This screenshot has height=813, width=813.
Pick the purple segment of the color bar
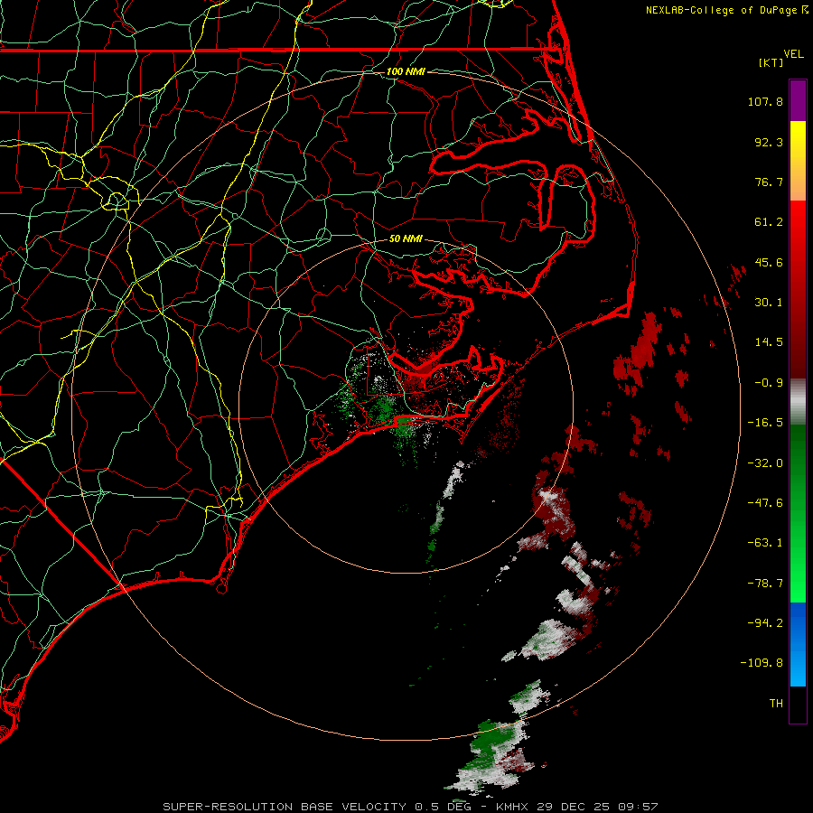pyautogui.click(x=798, y=100)
